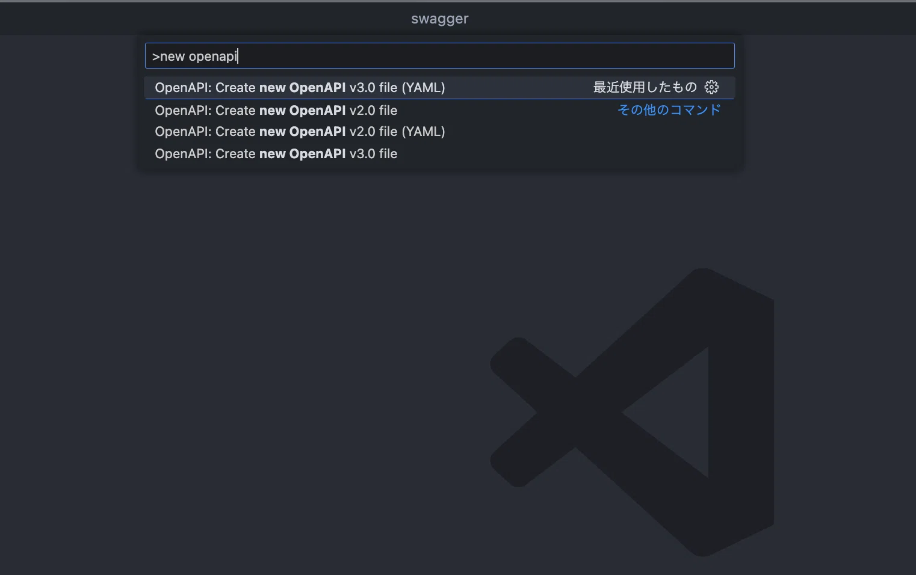Viewport: 916px width, 575px height.
Task: Click the swagger window title
Action: [x=440, y=19]
